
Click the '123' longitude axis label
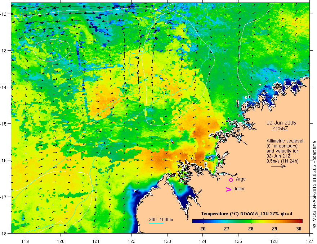pyautogui.click(x=167, y=241)
